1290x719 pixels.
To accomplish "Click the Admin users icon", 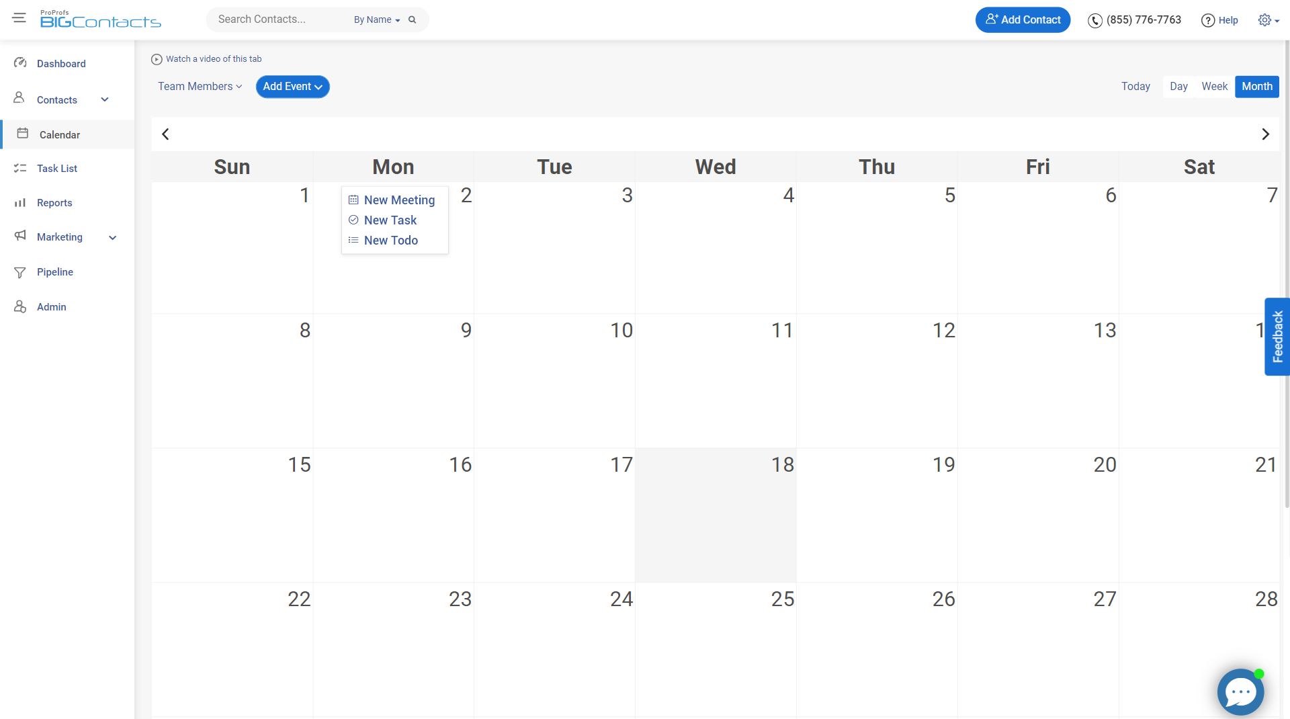I will (x=20, y=306).
